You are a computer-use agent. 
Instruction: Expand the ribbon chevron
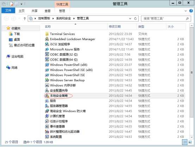click(186, 11)
